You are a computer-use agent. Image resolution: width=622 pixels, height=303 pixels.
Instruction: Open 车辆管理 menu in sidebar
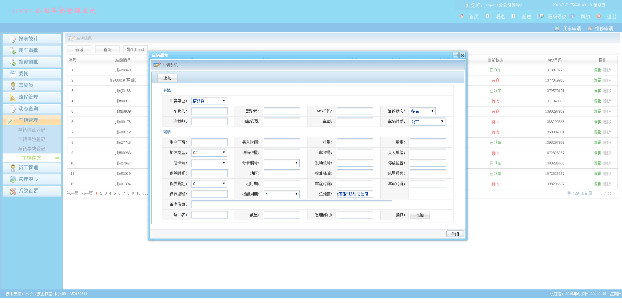point(32,120)
